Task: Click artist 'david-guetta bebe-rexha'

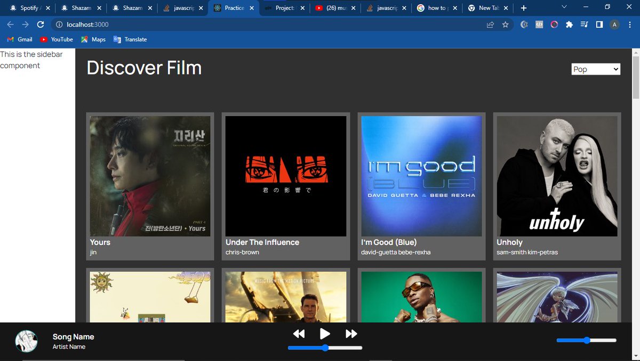Action: [x=396, y=252]
